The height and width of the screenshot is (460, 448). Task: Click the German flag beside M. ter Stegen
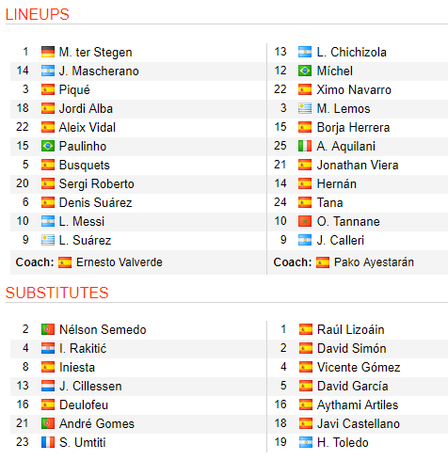pos(48,52)
